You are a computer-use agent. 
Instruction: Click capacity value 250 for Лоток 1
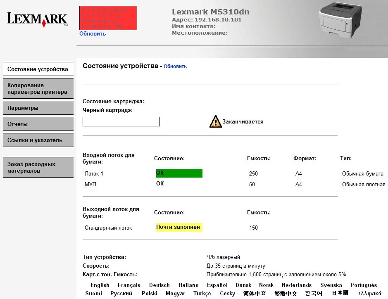click(x=253, y=173)
